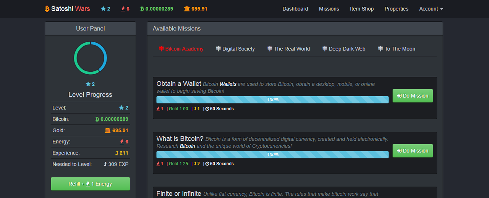Click the star icon under the progress ring
Viewport: 489px width, 198px height.
coord(88,84)
